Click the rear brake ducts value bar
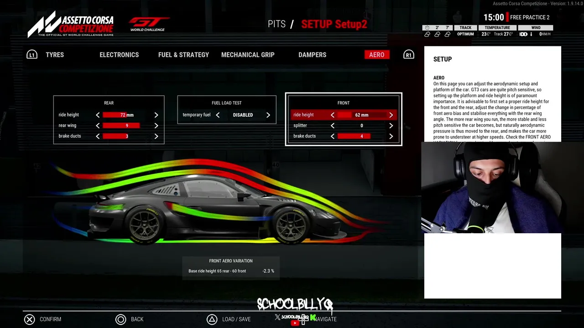 [127, 136]
